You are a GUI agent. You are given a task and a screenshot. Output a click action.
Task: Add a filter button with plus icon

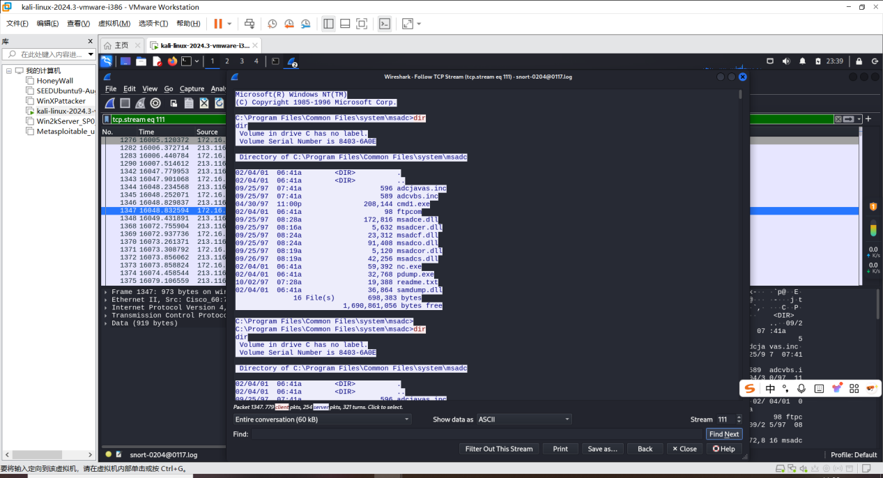[x=868, y=119]
